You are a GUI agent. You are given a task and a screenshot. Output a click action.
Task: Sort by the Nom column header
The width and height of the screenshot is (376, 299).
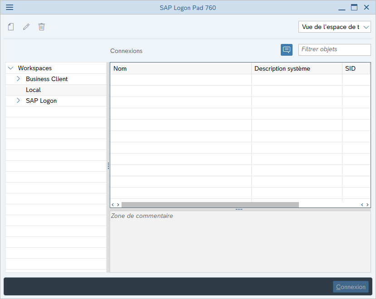(181, 68)
